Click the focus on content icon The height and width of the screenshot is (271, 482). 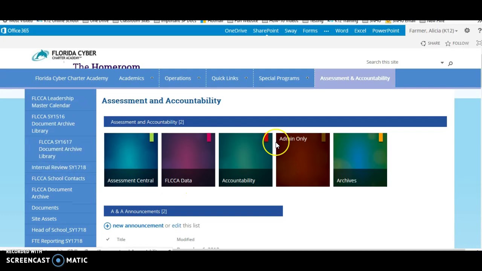479,43
